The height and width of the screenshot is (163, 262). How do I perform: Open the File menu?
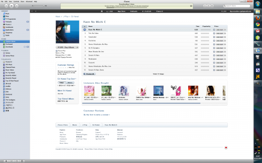[x=2, y=1]
